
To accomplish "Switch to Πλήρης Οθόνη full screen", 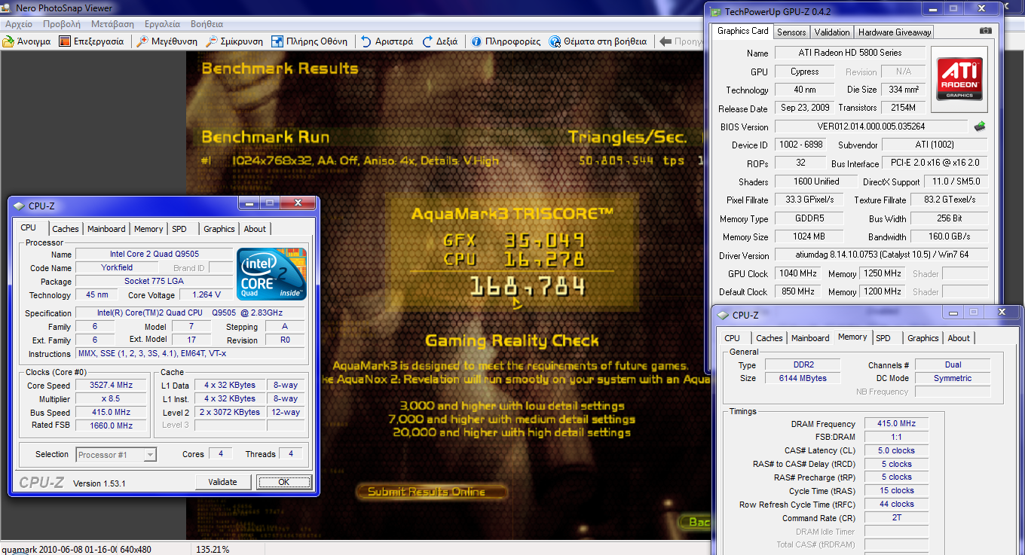I will click(310, 41).
